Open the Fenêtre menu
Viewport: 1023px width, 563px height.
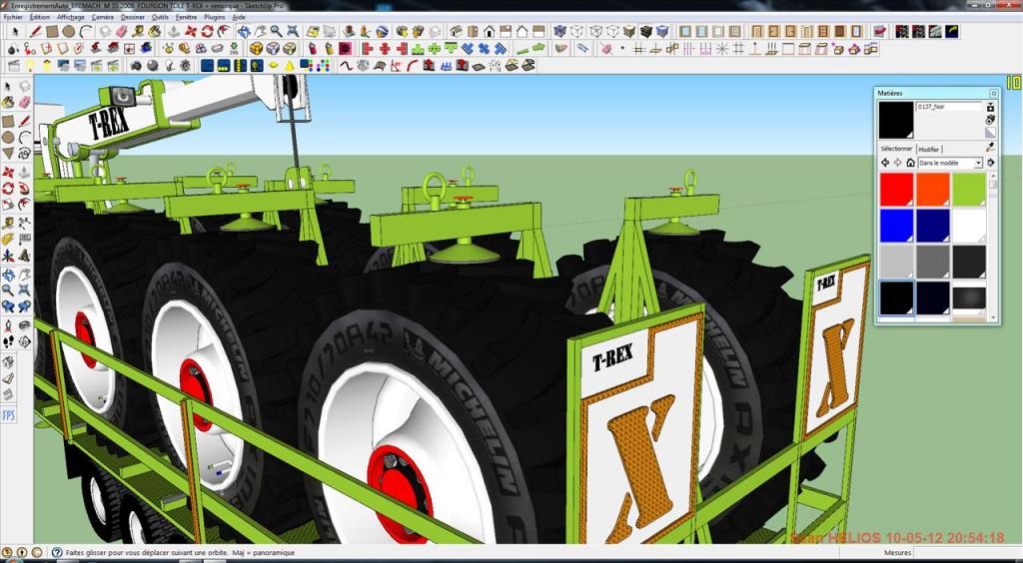pos(187,17)
